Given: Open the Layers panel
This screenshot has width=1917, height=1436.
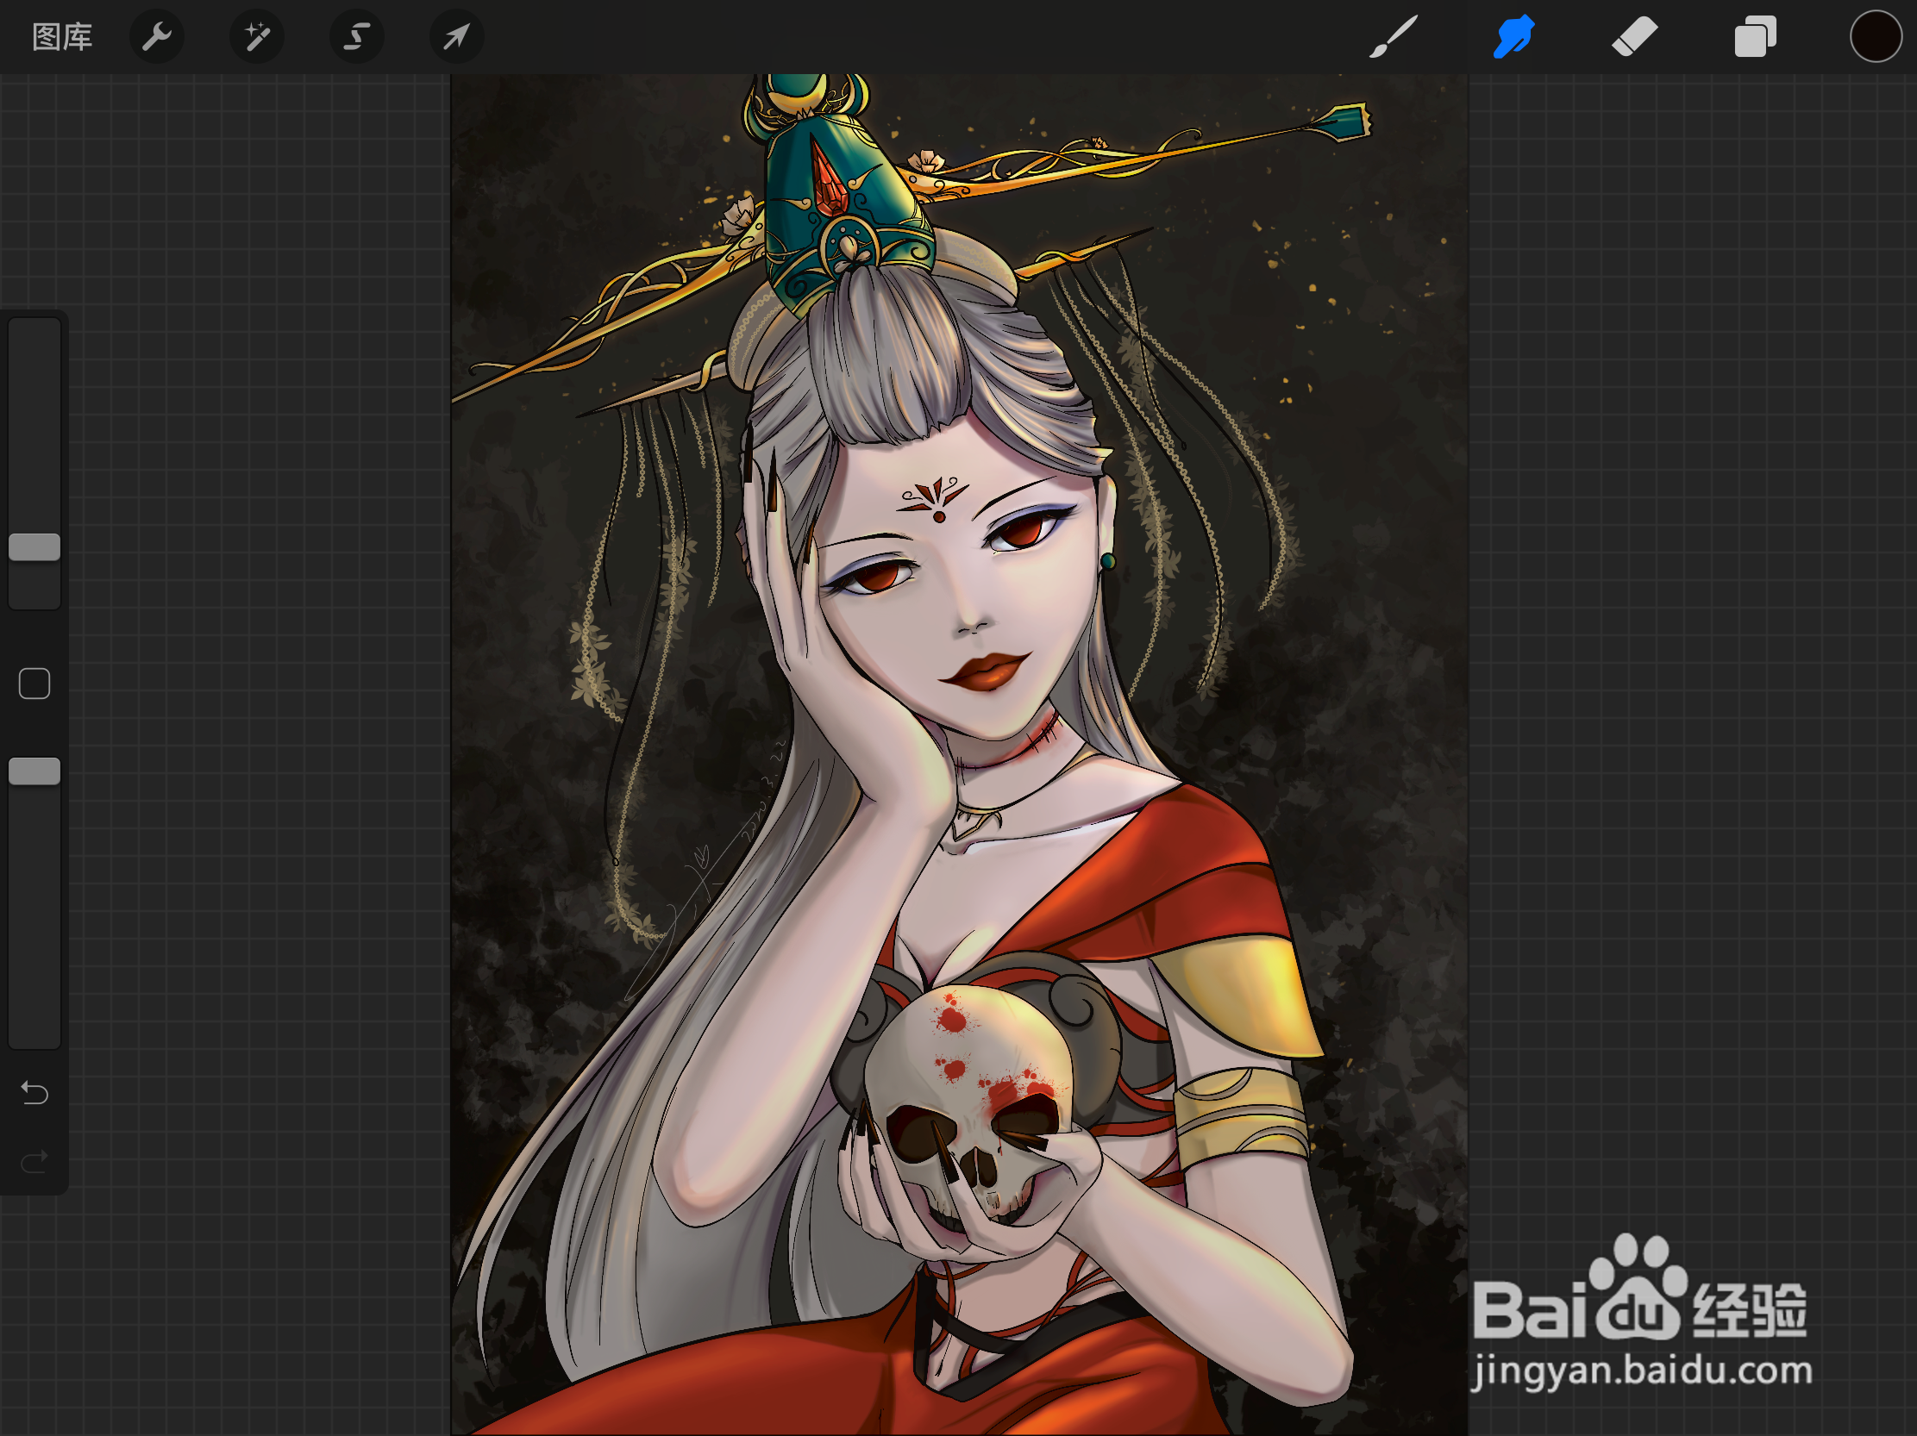Looking at the screenshot, I should (1755, 37).
